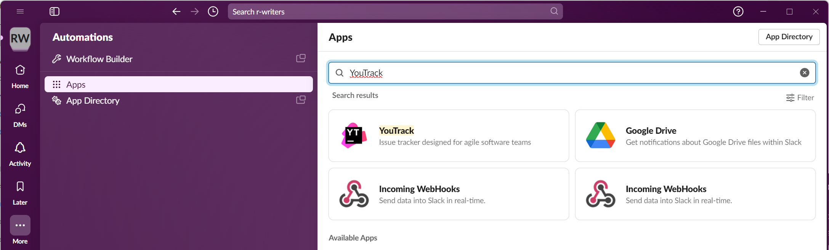Open history clock icon
829x250 pixels.
[x=213, y=12]
